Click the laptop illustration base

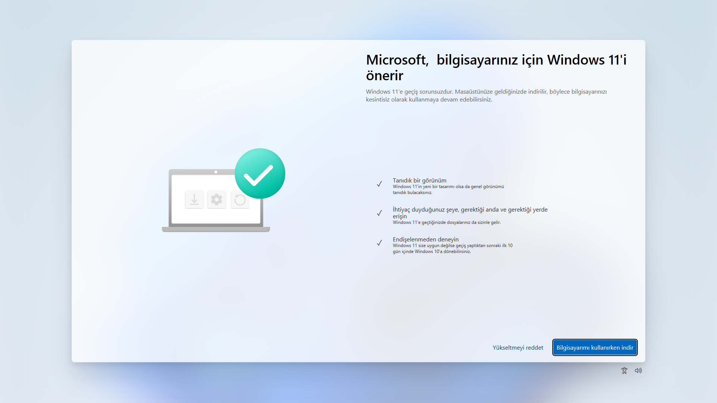tap(215, 229)
